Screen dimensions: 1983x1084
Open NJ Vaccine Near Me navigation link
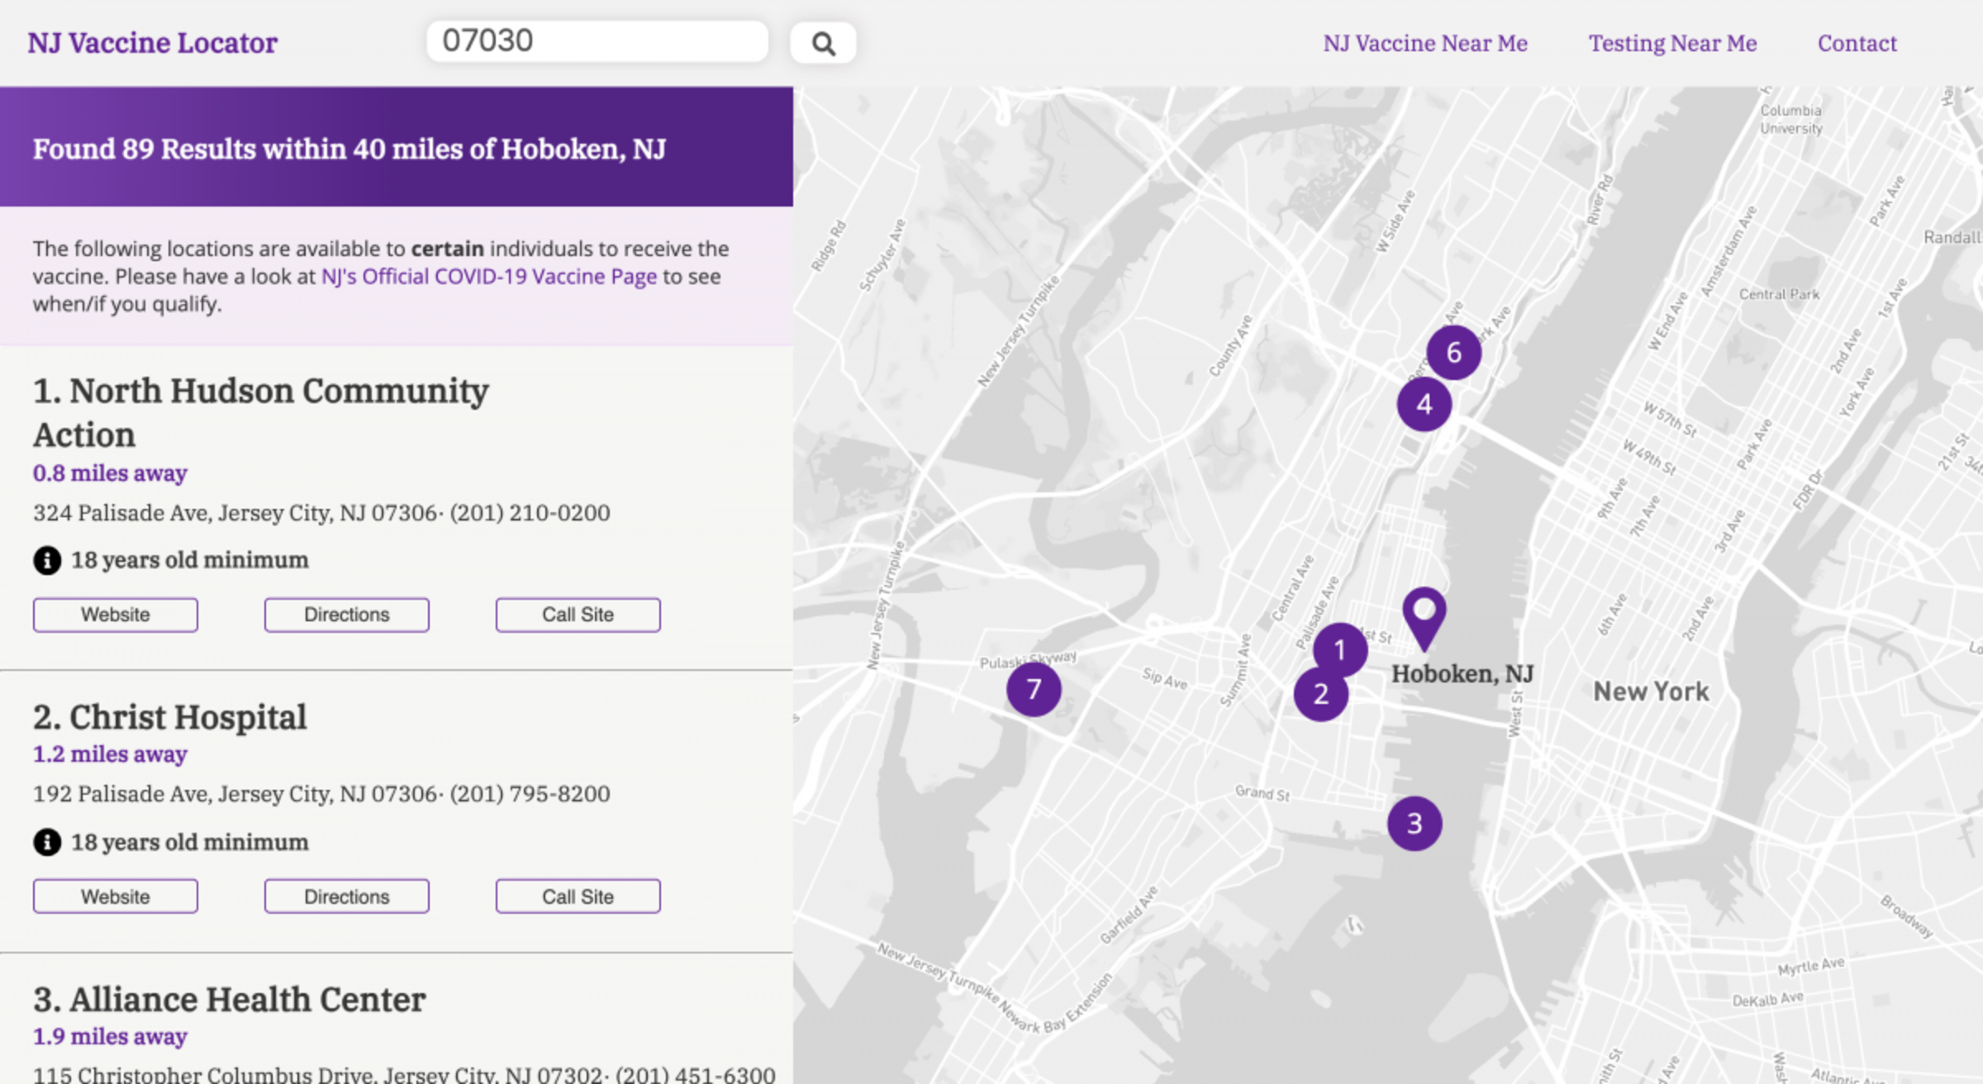(1426, 43)
